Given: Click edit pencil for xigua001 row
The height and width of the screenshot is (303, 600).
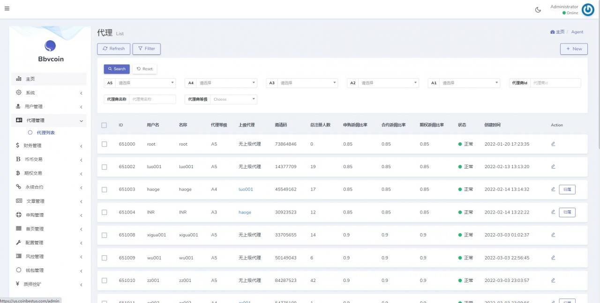Looking at the screenshot, I should (553, 235).
